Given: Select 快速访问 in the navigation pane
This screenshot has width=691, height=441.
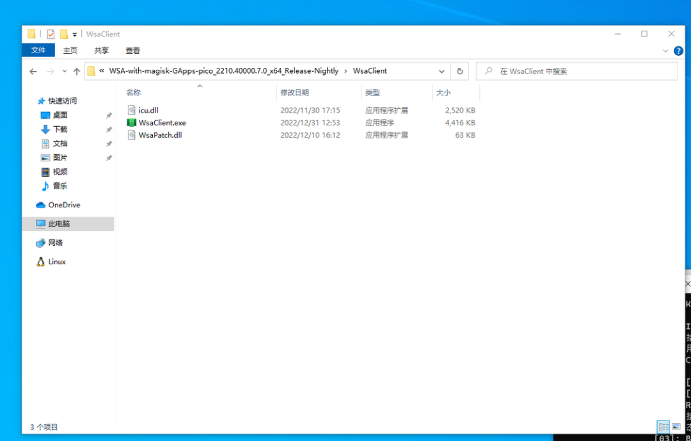Looking at the screenshot, I should pyautogui.click(x=63, y=101).
